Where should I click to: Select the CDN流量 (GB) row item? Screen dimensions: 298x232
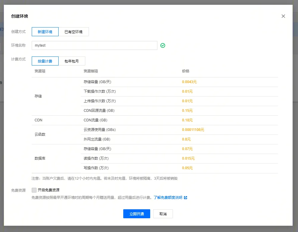(x=95, y=120)
